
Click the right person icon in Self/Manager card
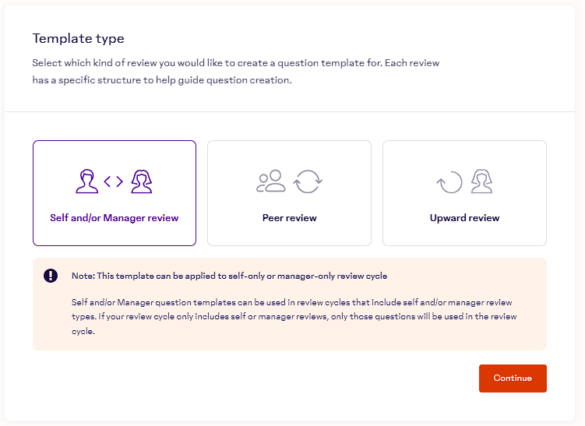[140, 181]
